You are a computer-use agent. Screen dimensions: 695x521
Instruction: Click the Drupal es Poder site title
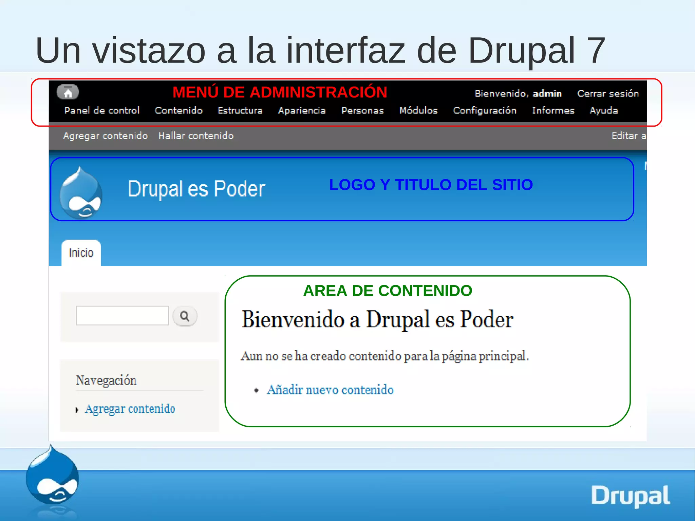click(196, 189)
